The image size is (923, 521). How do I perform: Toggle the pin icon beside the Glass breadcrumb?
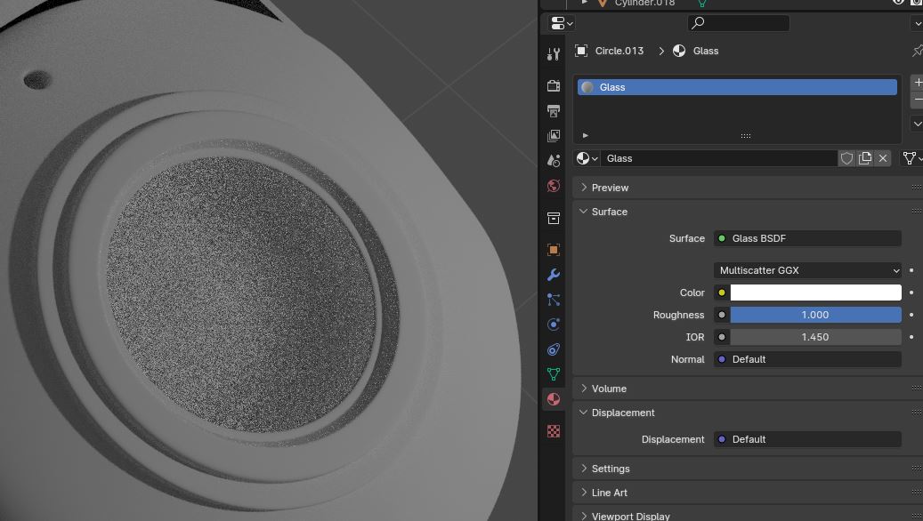click(917, 51)
